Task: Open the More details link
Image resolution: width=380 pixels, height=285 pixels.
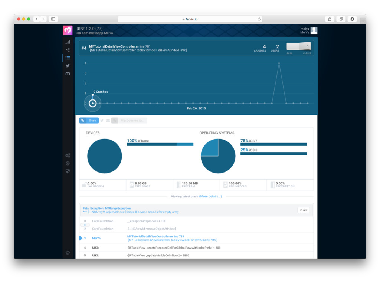Action: [210, 196]
